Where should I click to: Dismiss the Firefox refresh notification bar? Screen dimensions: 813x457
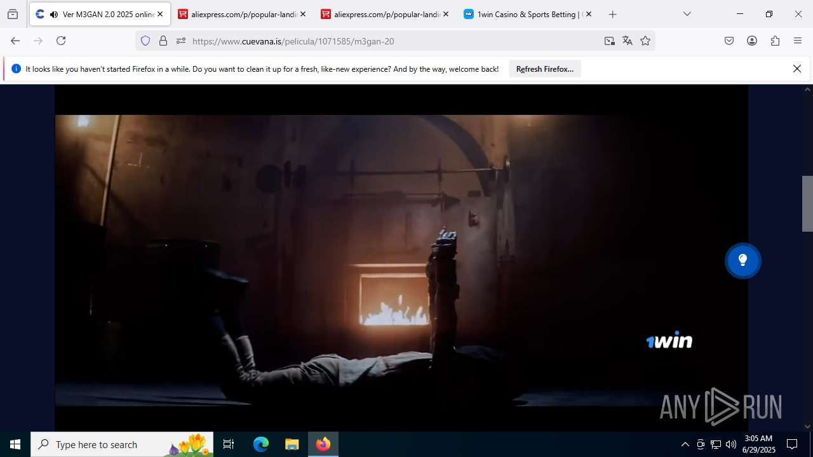tap(797, 69)
